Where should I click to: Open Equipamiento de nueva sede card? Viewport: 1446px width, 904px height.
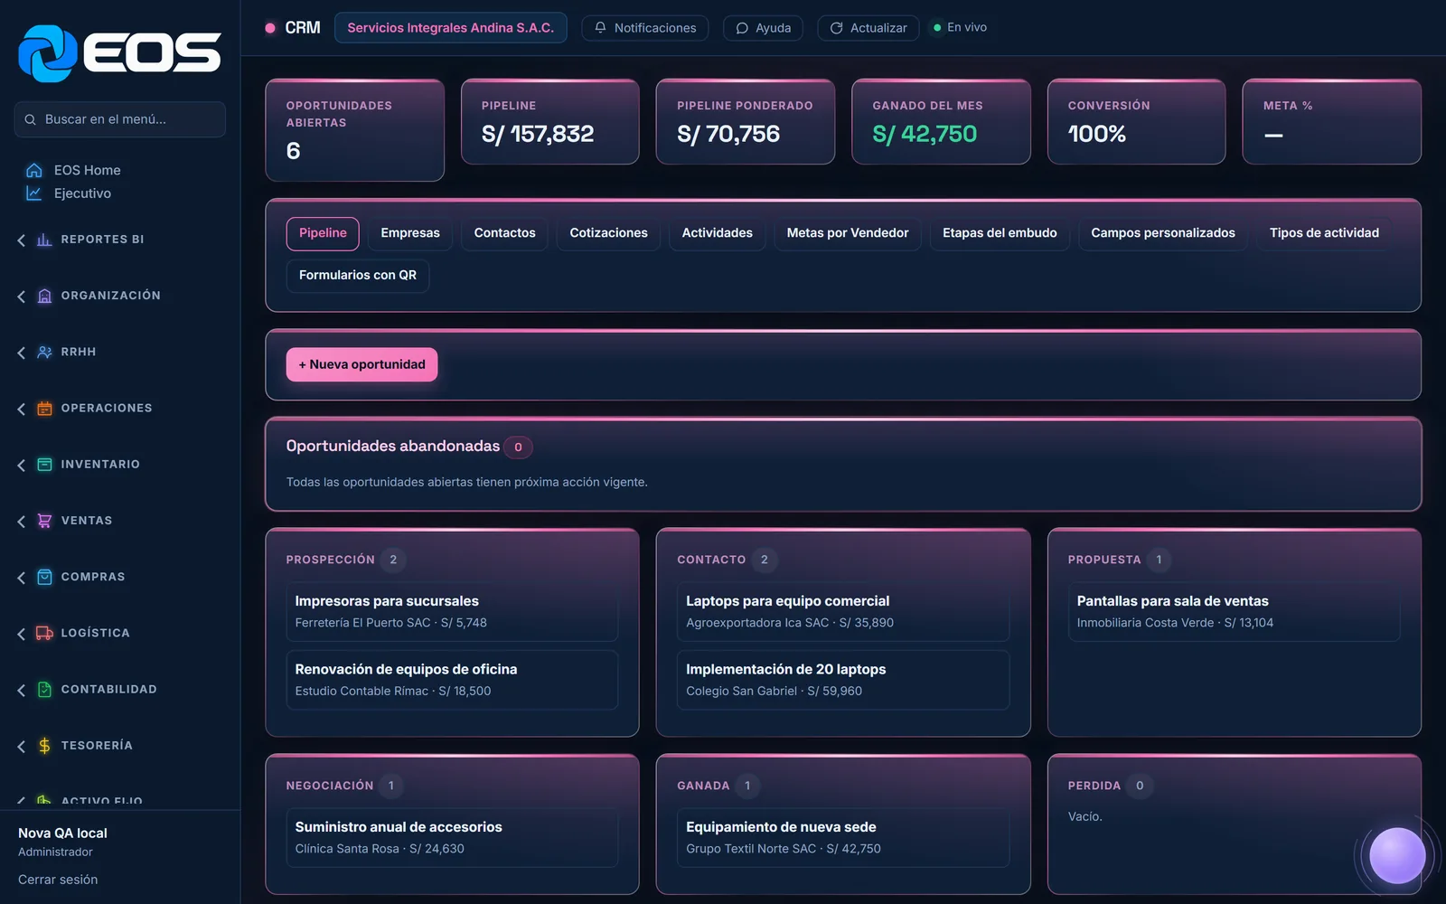coord(843,838)
